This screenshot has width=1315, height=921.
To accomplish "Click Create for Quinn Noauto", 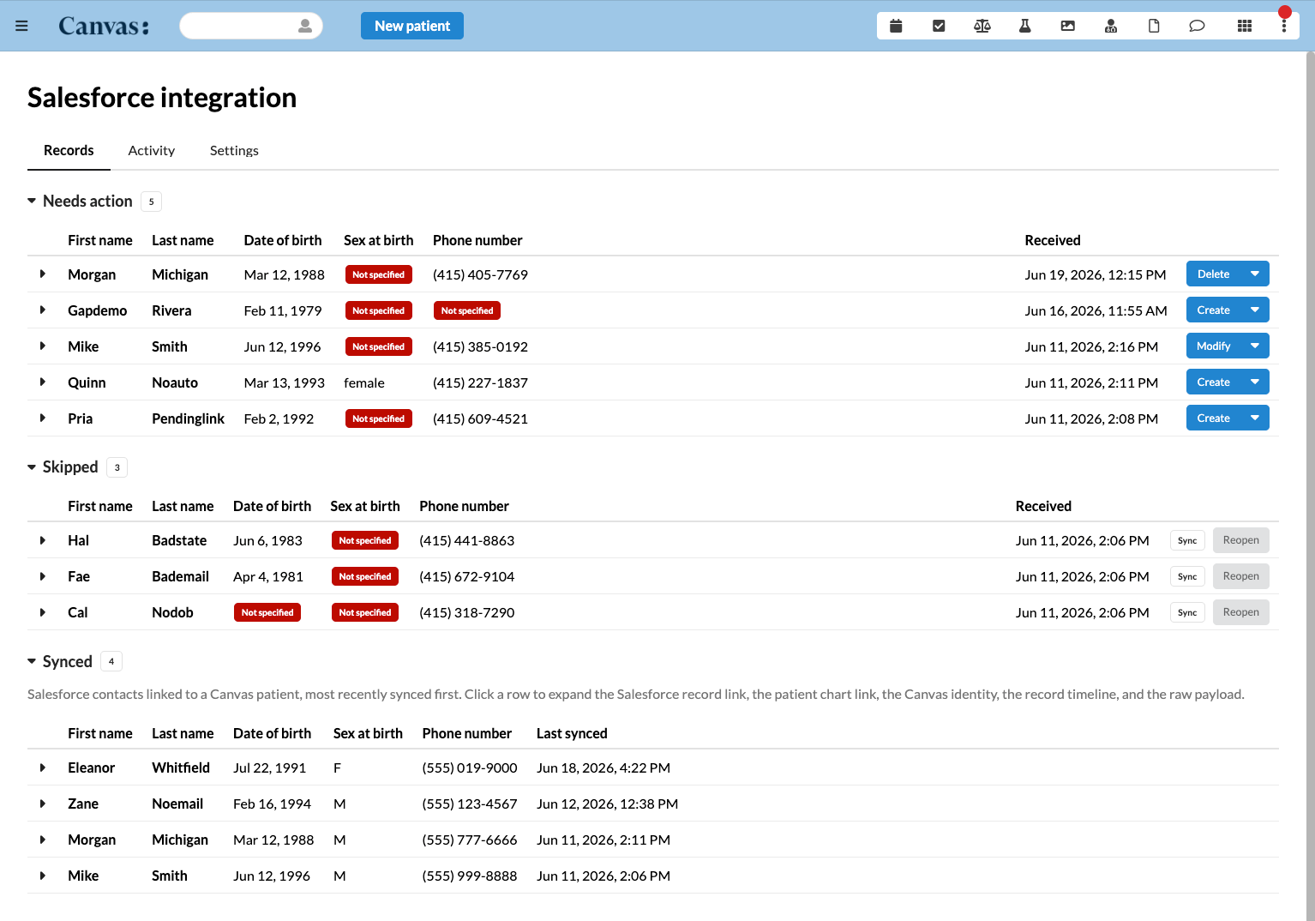I will [x=1213, y=382].
